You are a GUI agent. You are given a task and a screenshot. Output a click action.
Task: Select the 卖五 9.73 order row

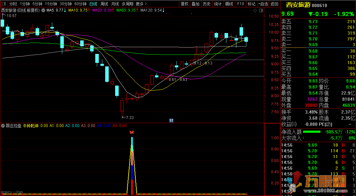point(318,21)
